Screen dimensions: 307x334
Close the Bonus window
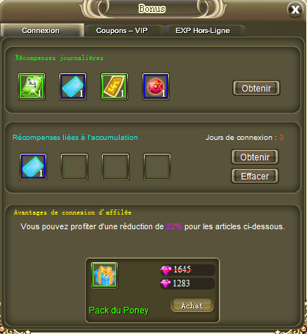pos(295,10)
